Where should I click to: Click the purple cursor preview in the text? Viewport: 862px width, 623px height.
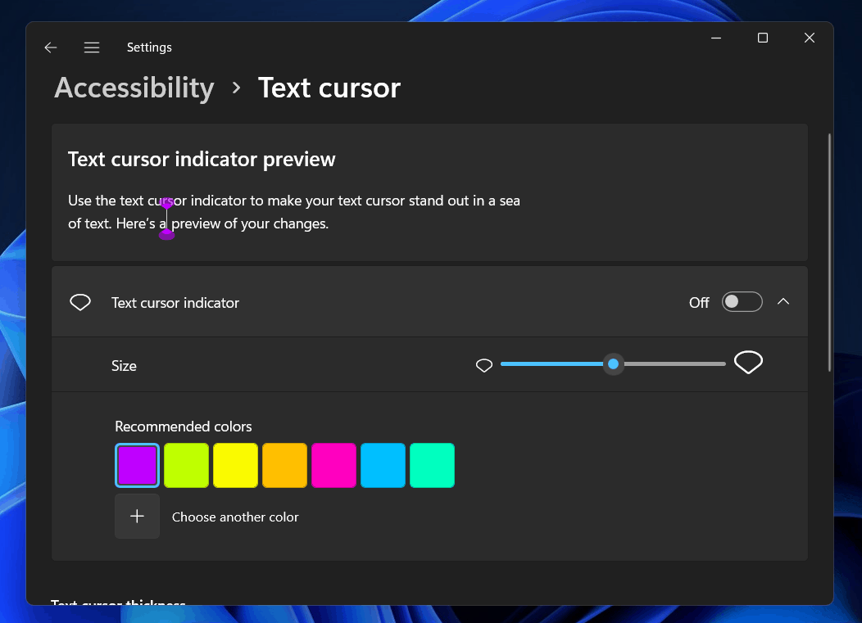tap(166, 218)
